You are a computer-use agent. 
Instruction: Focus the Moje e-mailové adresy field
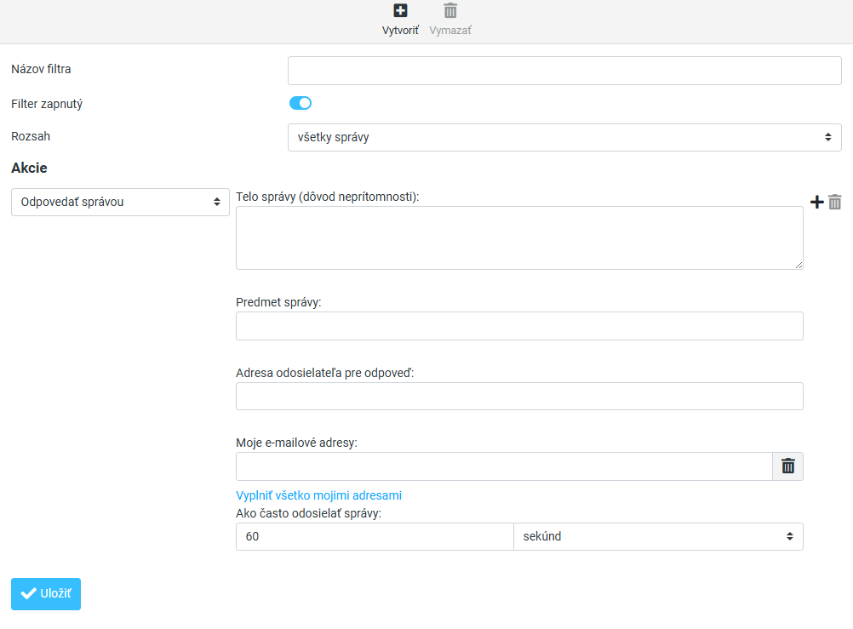[x=504, y=466]
